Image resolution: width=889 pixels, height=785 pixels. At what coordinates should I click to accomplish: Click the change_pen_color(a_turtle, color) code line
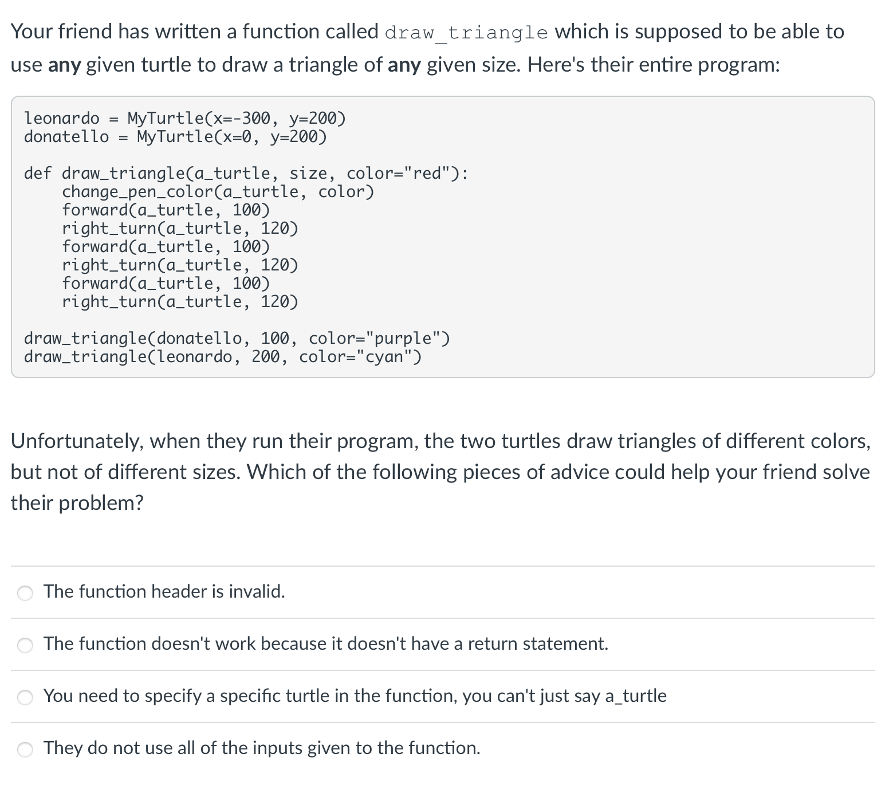tap(218, 191)
